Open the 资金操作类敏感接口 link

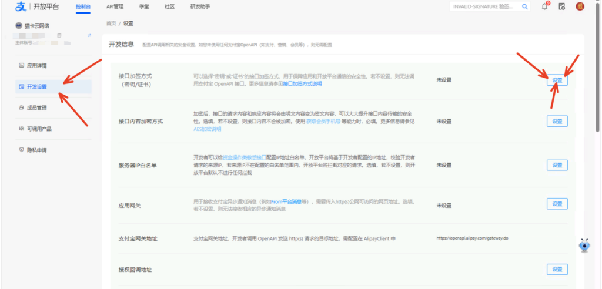tap(245, 157)
